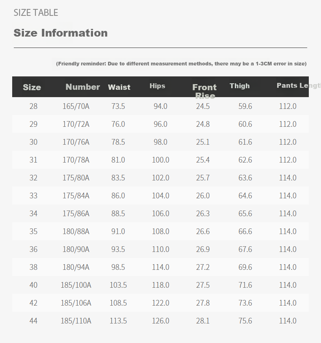The image size is (321, 343).
Task: Click the Thigh column header
Action: [240, 86]
